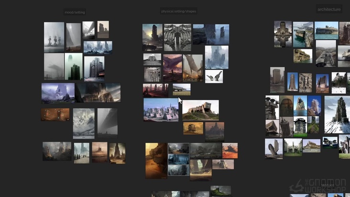Select brutalist tower photo with red lights
350x197 pixels.
[x=94, y=69]
